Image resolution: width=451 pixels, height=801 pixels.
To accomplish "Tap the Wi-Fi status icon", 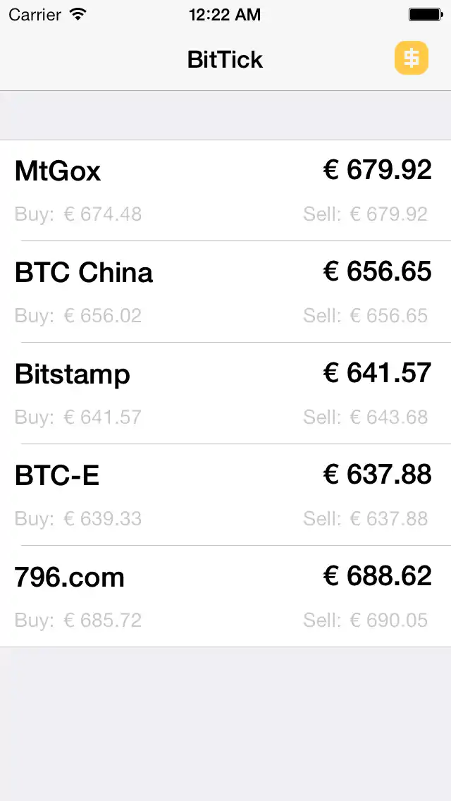I will (x=78, y=14).
